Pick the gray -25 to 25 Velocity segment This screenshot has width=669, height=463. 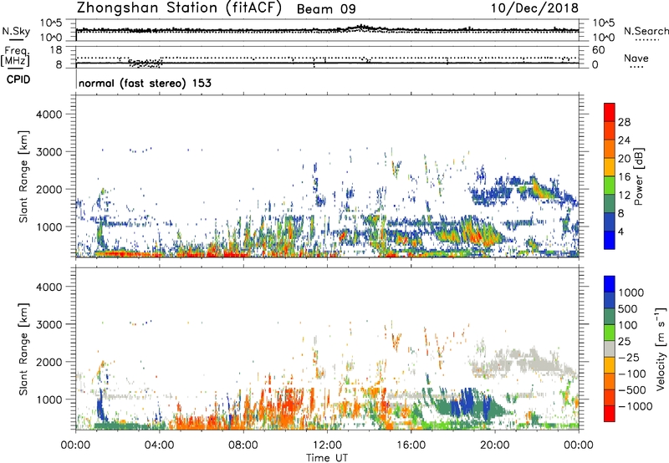(x=610, y=349)
